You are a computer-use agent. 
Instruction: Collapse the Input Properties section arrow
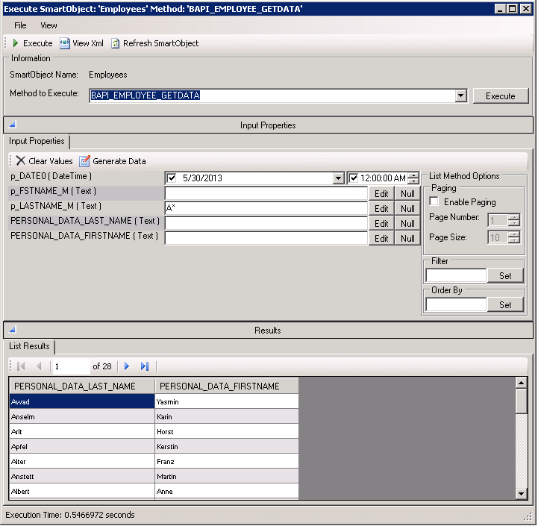click(13, 125)
